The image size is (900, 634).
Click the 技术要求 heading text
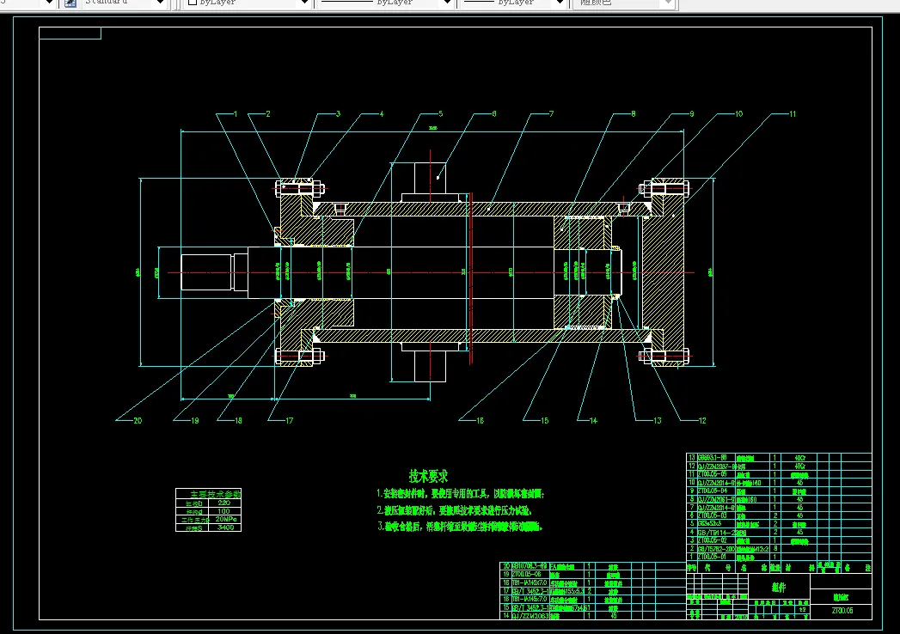(x=428, y=476)
